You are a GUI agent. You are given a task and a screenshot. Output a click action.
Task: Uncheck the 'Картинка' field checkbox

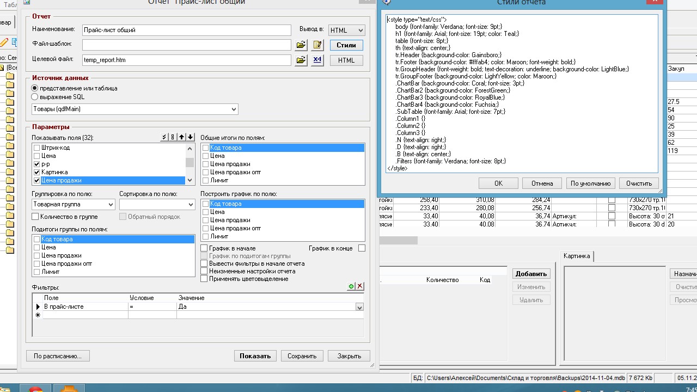point(37,172)
